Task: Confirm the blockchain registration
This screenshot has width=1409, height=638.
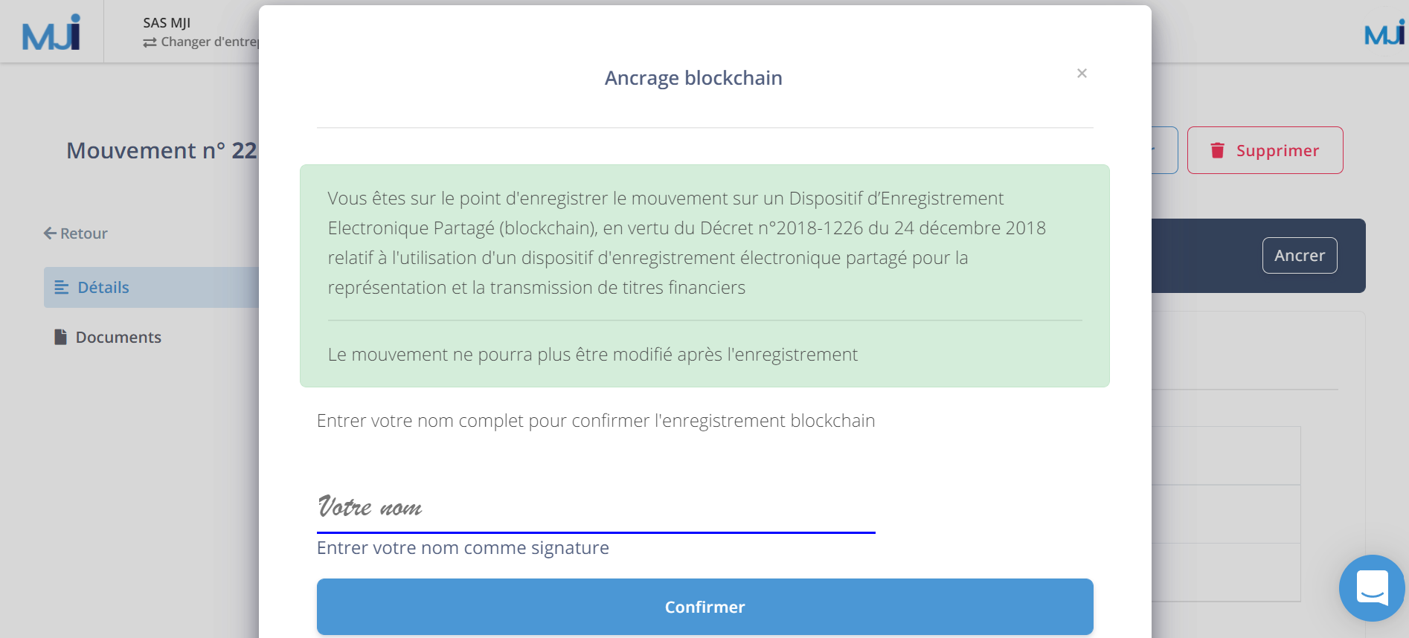Action: click(704, 606)
